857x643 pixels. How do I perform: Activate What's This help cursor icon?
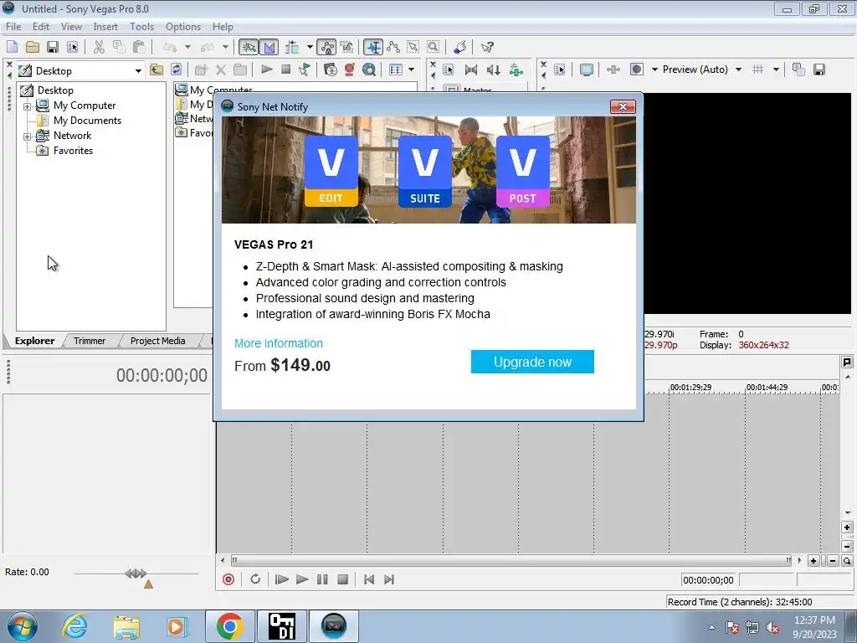[487, 47]
